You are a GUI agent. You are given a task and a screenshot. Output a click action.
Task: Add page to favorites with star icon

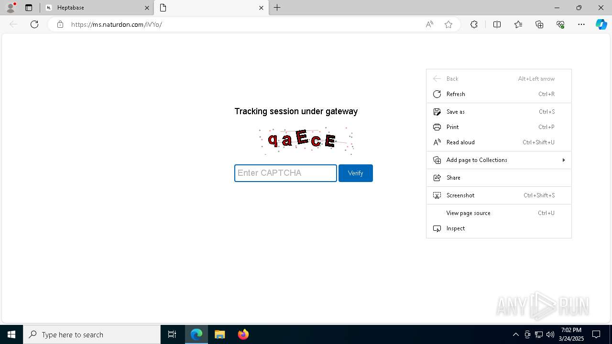(x=448, y=24)
